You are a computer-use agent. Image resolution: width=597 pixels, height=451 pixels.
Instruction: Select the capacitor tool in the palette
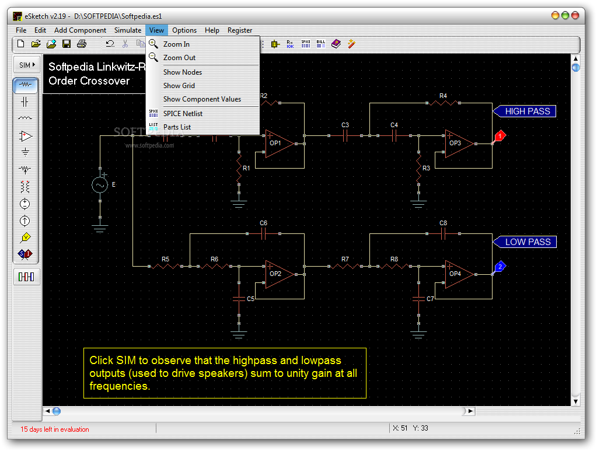point(25,102)
